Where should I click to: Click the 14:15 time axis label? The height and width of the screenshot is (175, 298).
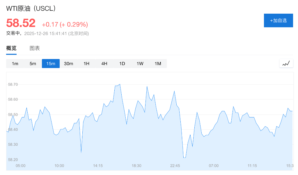click(98, 166)
